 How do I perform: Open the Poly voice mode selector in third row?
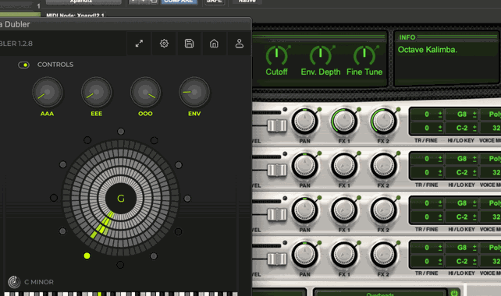click(490, 203)
